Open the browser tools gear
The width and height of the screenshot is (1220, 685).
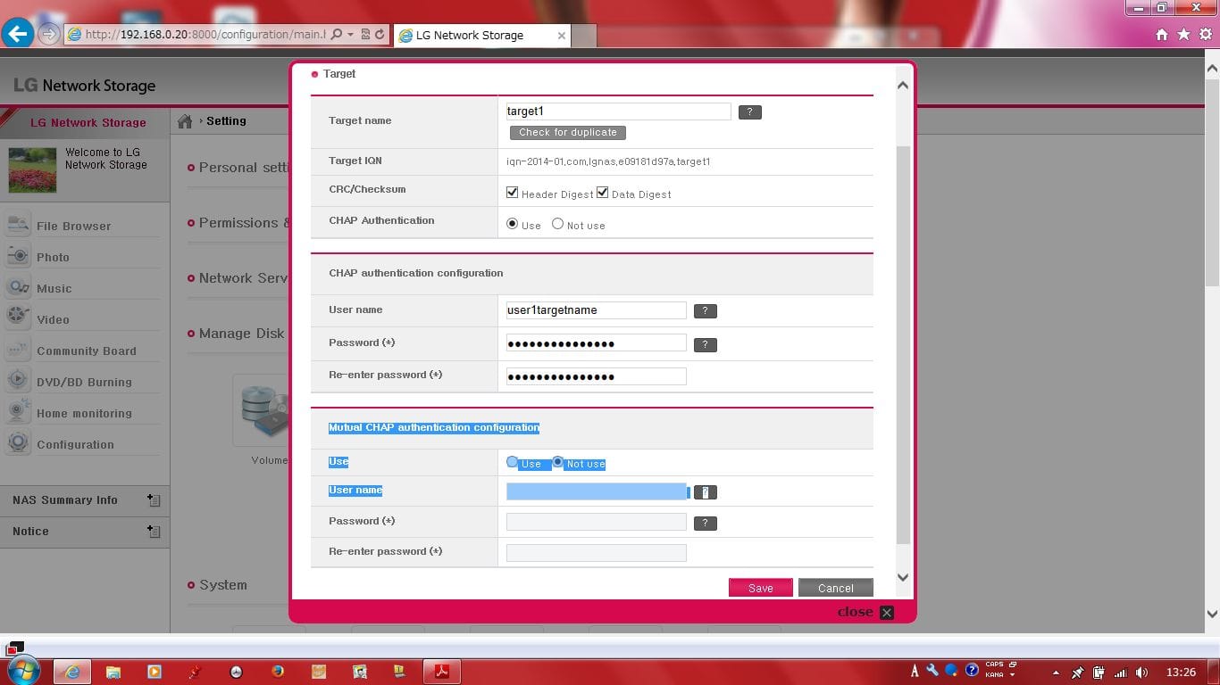coord(1205,35)
